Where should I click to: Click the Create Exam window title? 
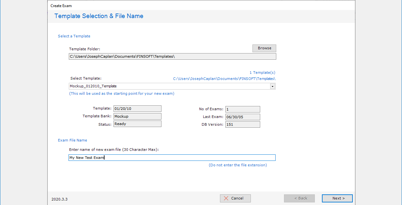[x=61, y=6]
